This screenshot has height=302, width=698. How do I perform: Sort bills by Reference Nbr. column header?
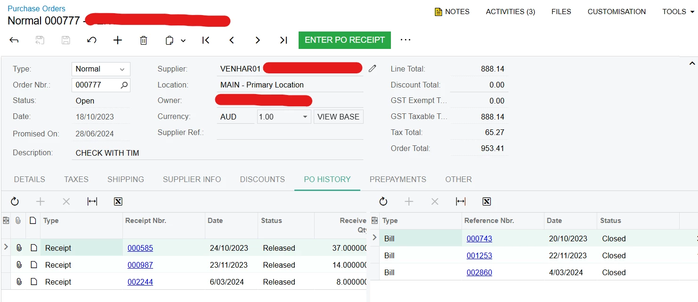(x=489, y=221)
